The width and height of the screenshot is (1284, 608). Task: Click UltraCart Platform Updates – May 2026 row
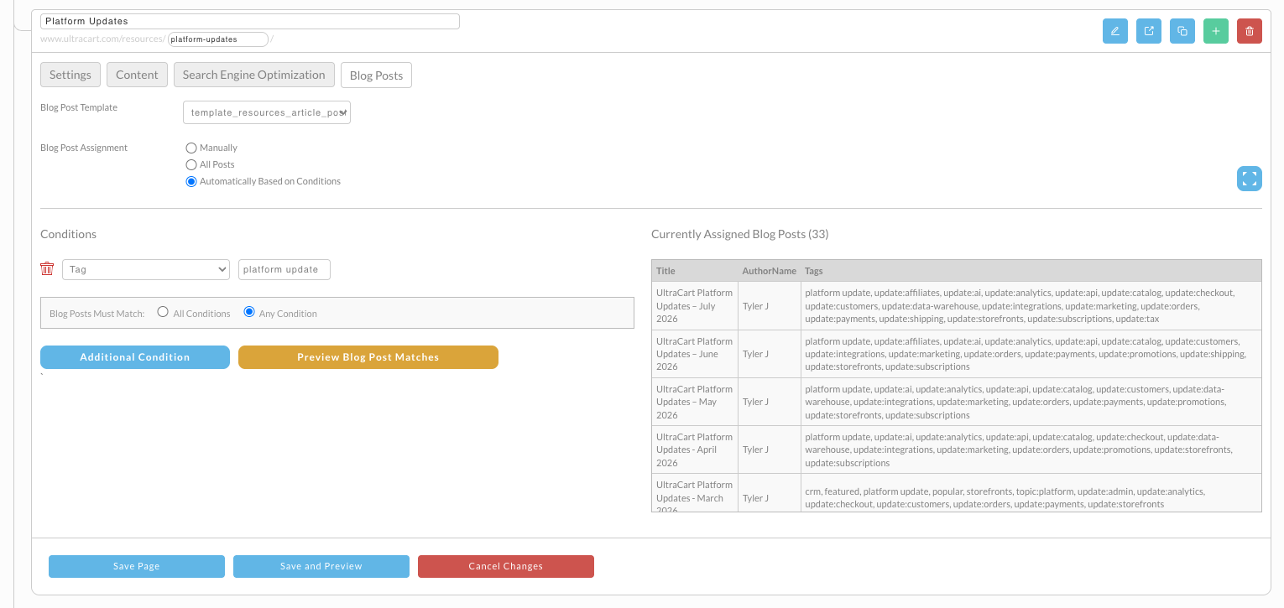tap(957, 402)
